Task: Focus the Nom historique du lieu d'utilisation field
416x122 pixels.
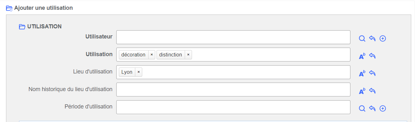Action: pos(233,90)
